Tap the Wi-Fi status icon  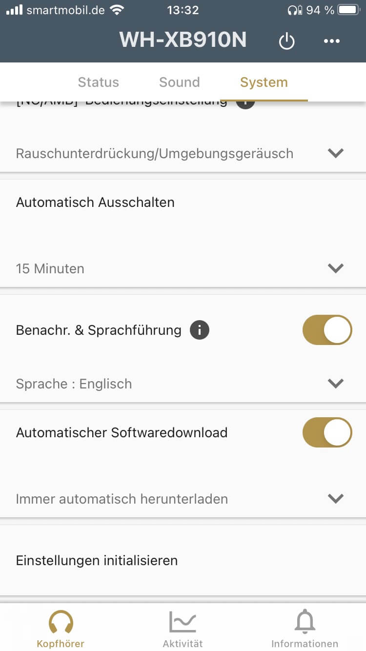pyautogui.click(x=117, y=10)
